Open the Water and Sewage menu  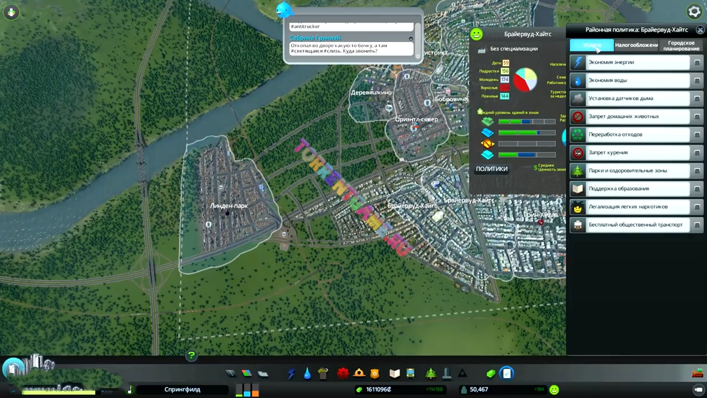coord(307,374)
